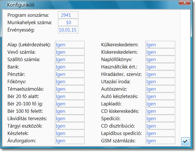Click the Autószerviz value field

(x=160, y=89)
